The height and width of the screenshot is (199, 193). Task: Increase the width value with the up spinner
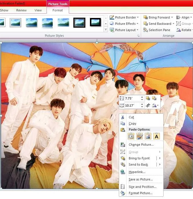(x=142, y=104)
